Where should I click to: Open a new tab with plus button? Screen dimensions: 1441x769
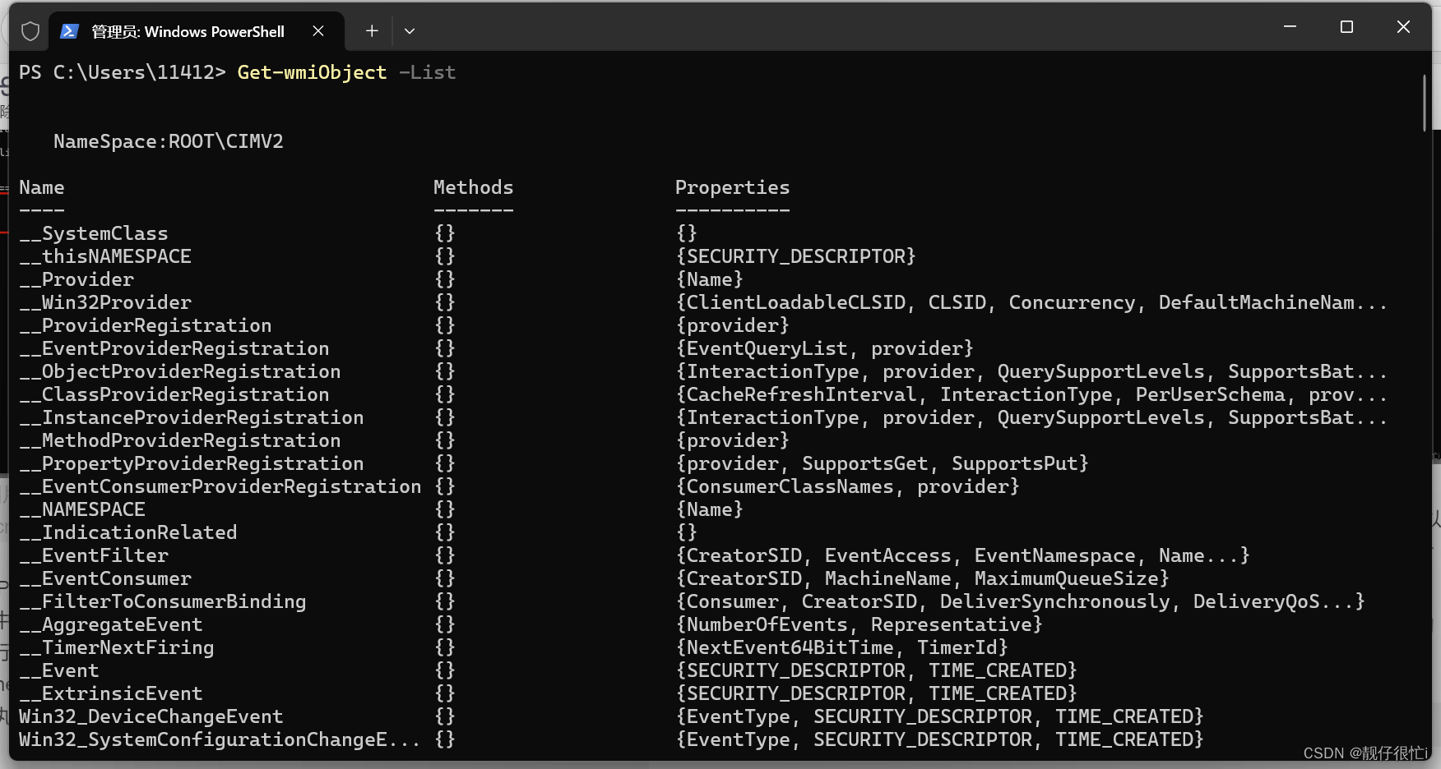pos(372,31)
